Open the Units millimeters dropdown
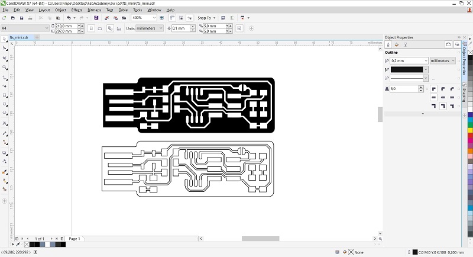 [x=161, y=28]
